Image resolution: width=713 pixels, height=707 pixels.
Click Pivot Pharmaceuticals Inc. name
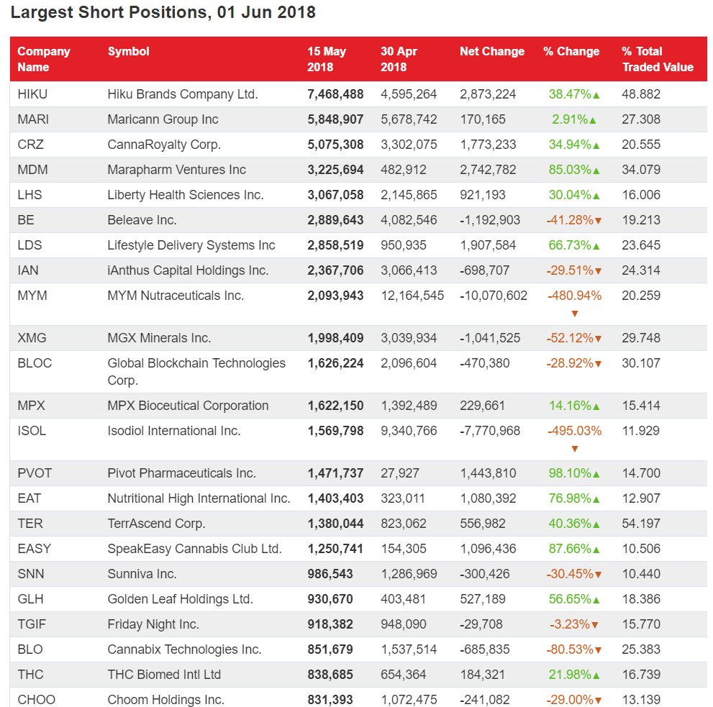click(x=181, y=473)
